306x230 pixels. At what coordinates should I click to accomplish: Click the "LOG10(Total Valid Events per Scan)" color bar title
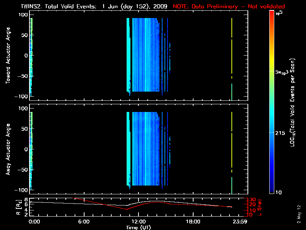[x=294, y=102]
